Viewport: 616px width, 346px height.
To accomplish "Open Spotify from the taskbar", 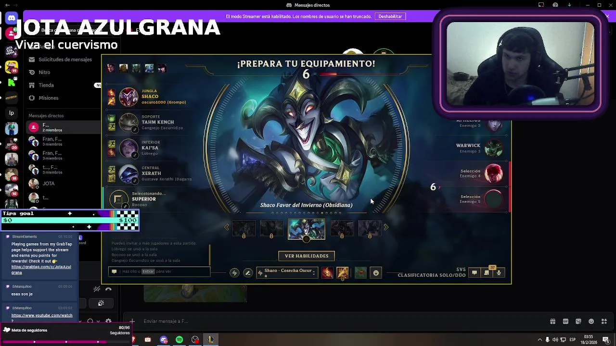I will point(179,340).
